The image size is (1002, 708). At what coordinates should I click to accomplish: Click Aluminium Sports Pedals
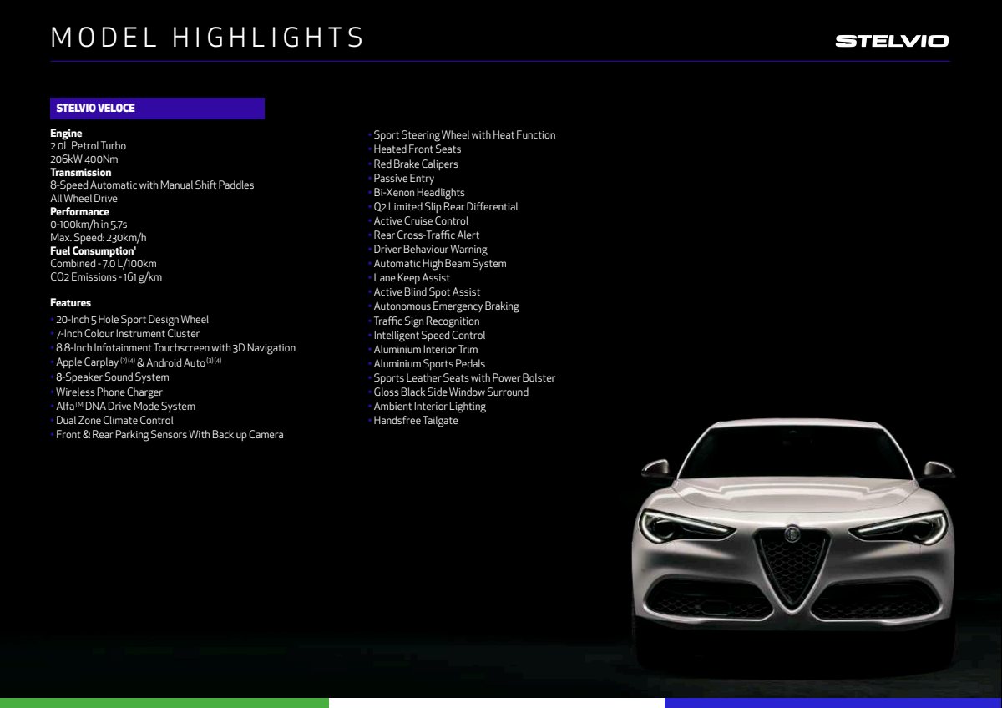click(429, 364)
